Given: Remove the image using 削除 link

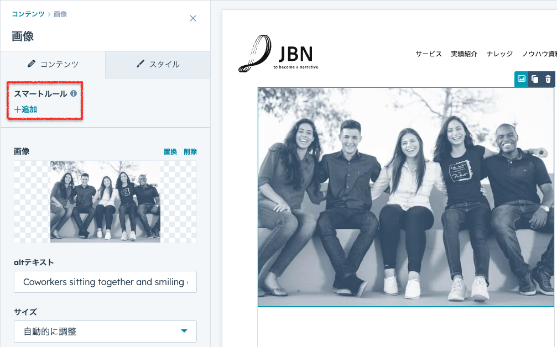Looking at the screenshot, I should [190, 151].
